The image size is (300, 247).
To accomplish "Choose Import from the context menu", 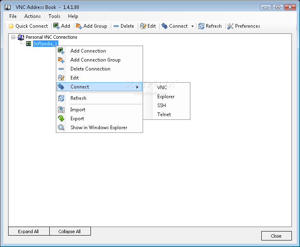I will click(99, 109).
